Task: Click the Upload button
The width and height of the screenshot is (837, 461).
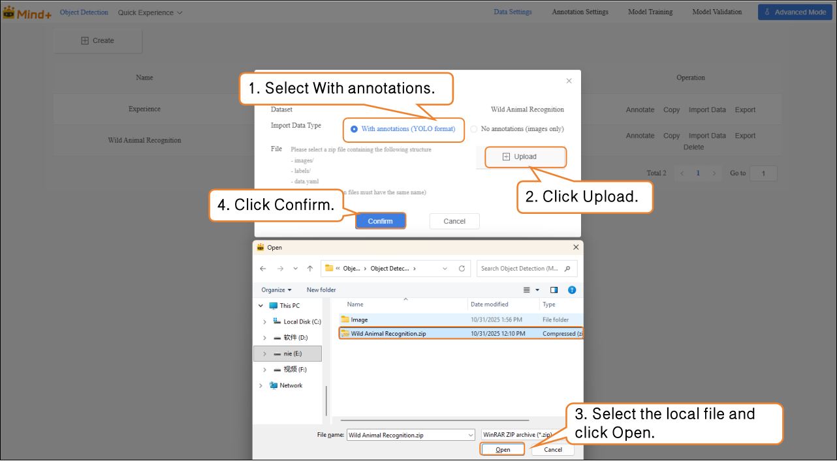Action: tap(520, 156)
